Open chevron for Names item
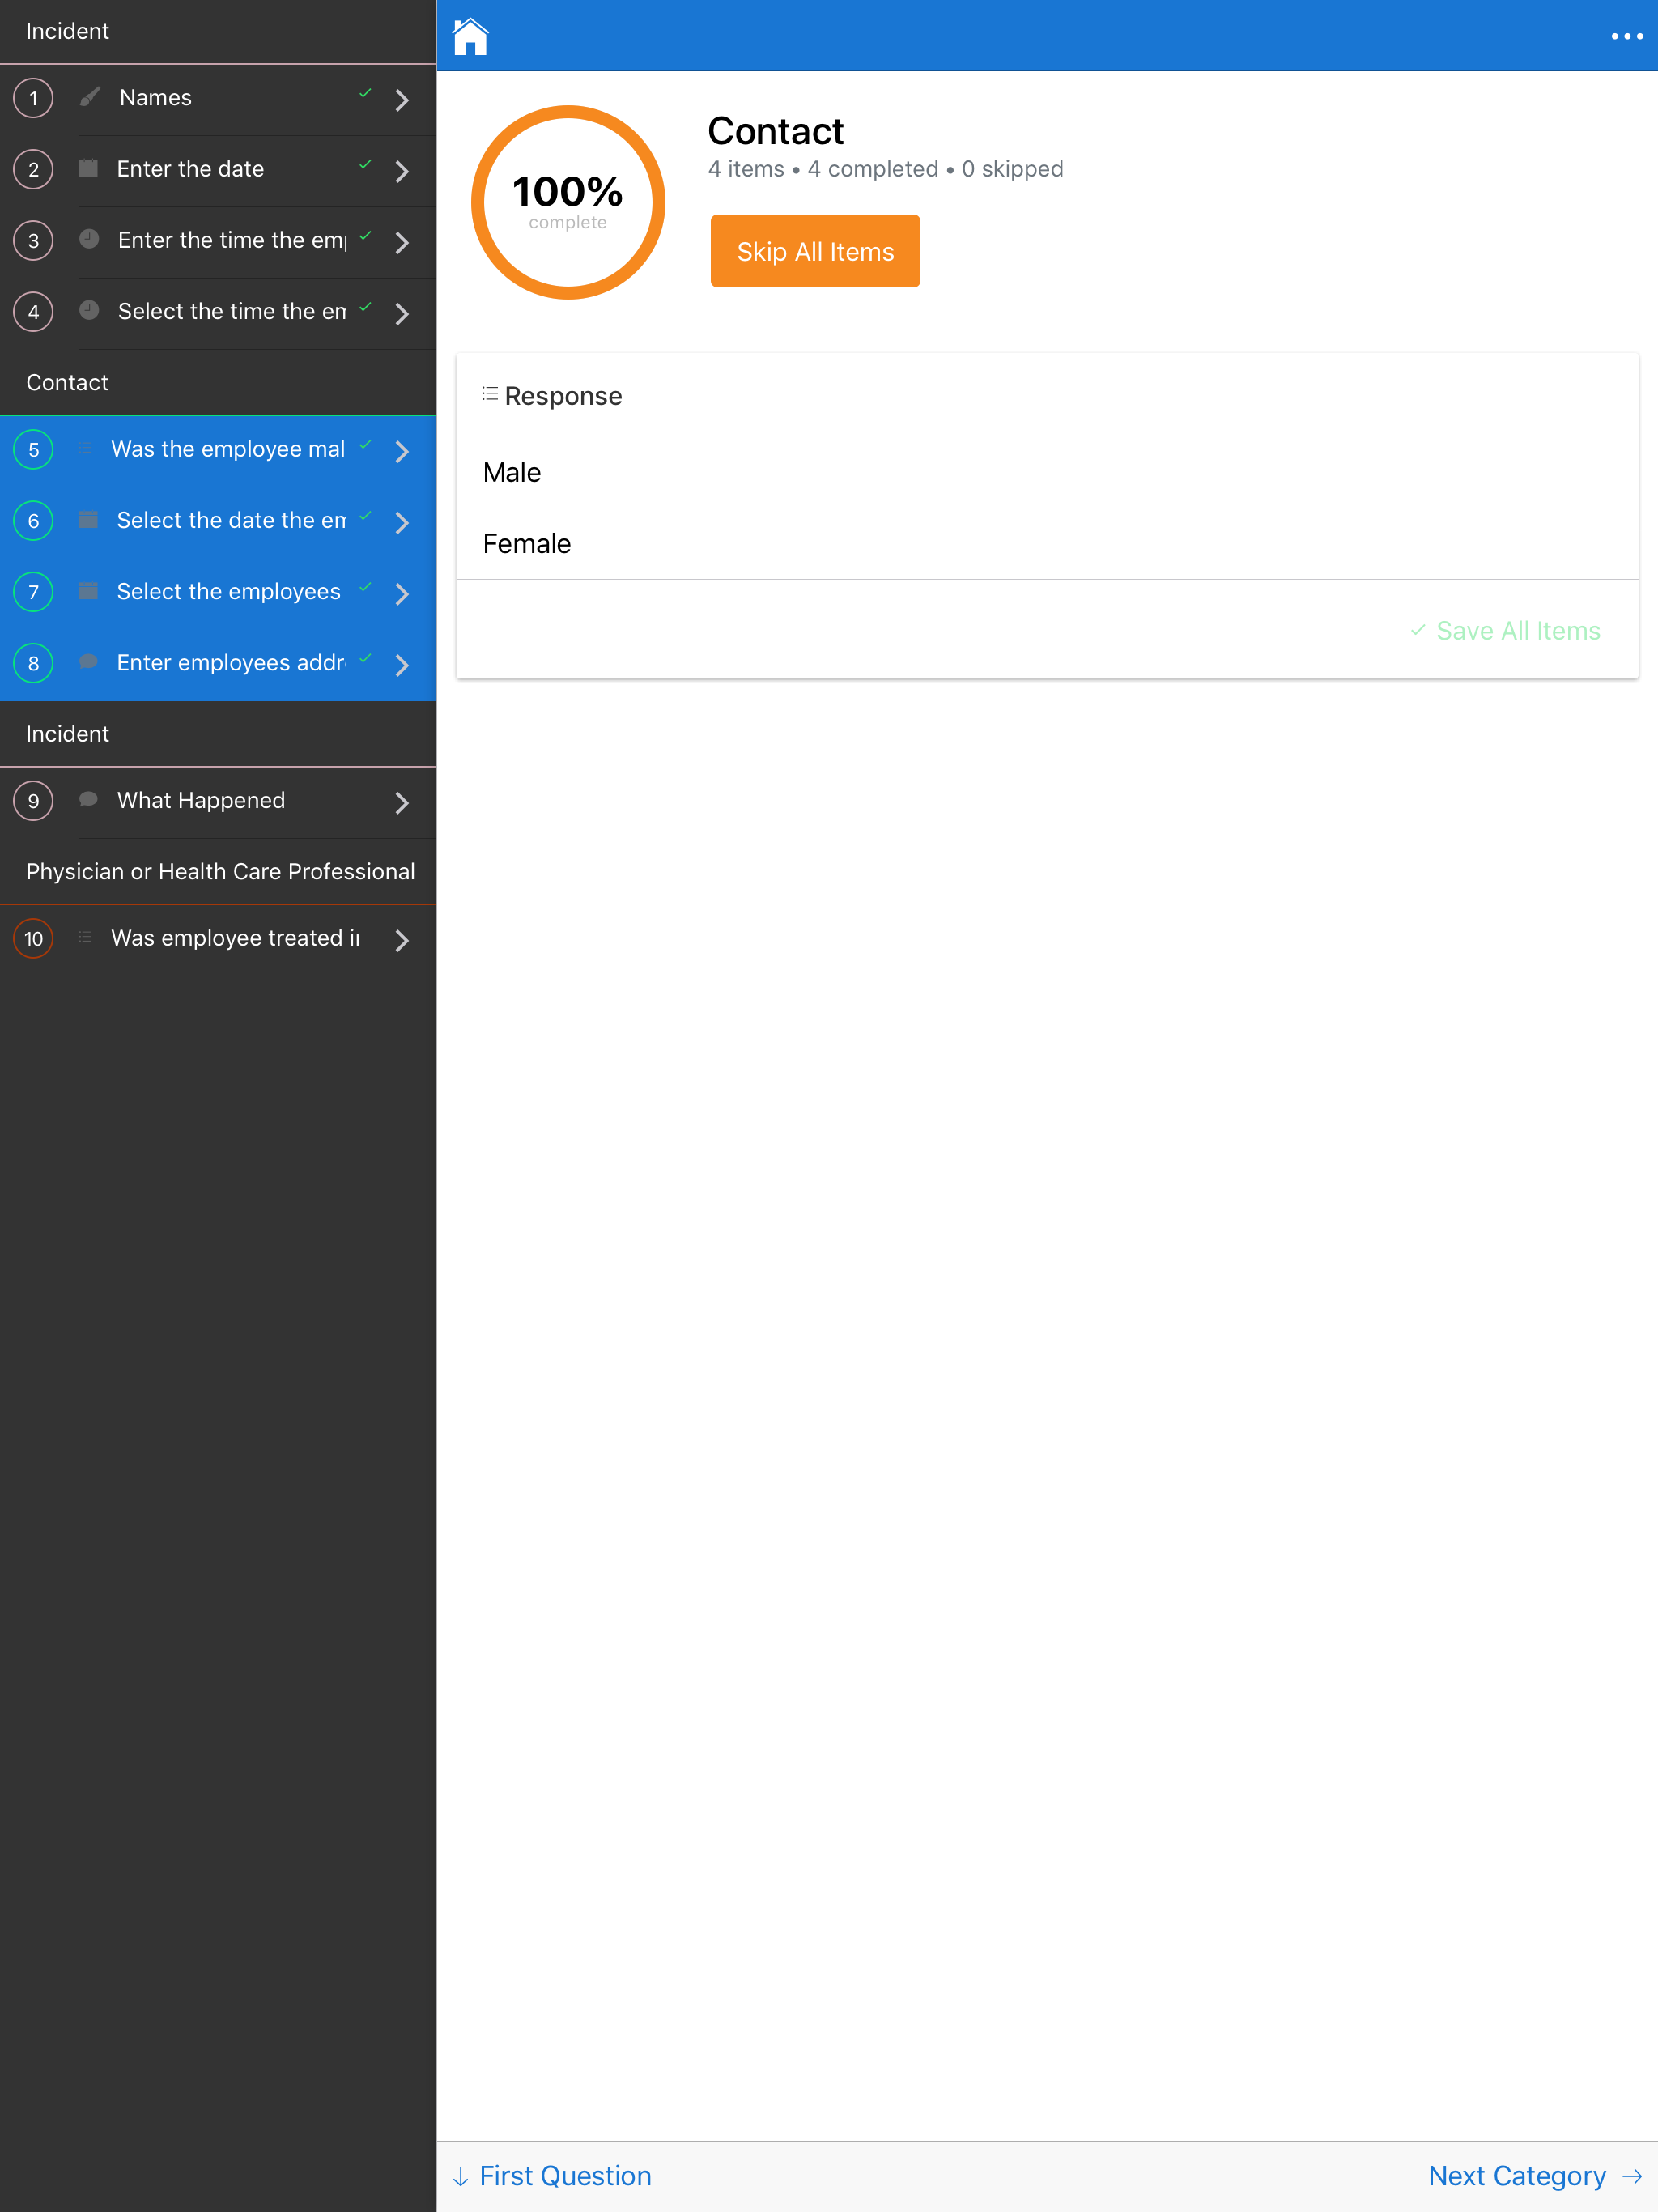The width and height of the screenshot is (1658, 2212). coord(402,99)
